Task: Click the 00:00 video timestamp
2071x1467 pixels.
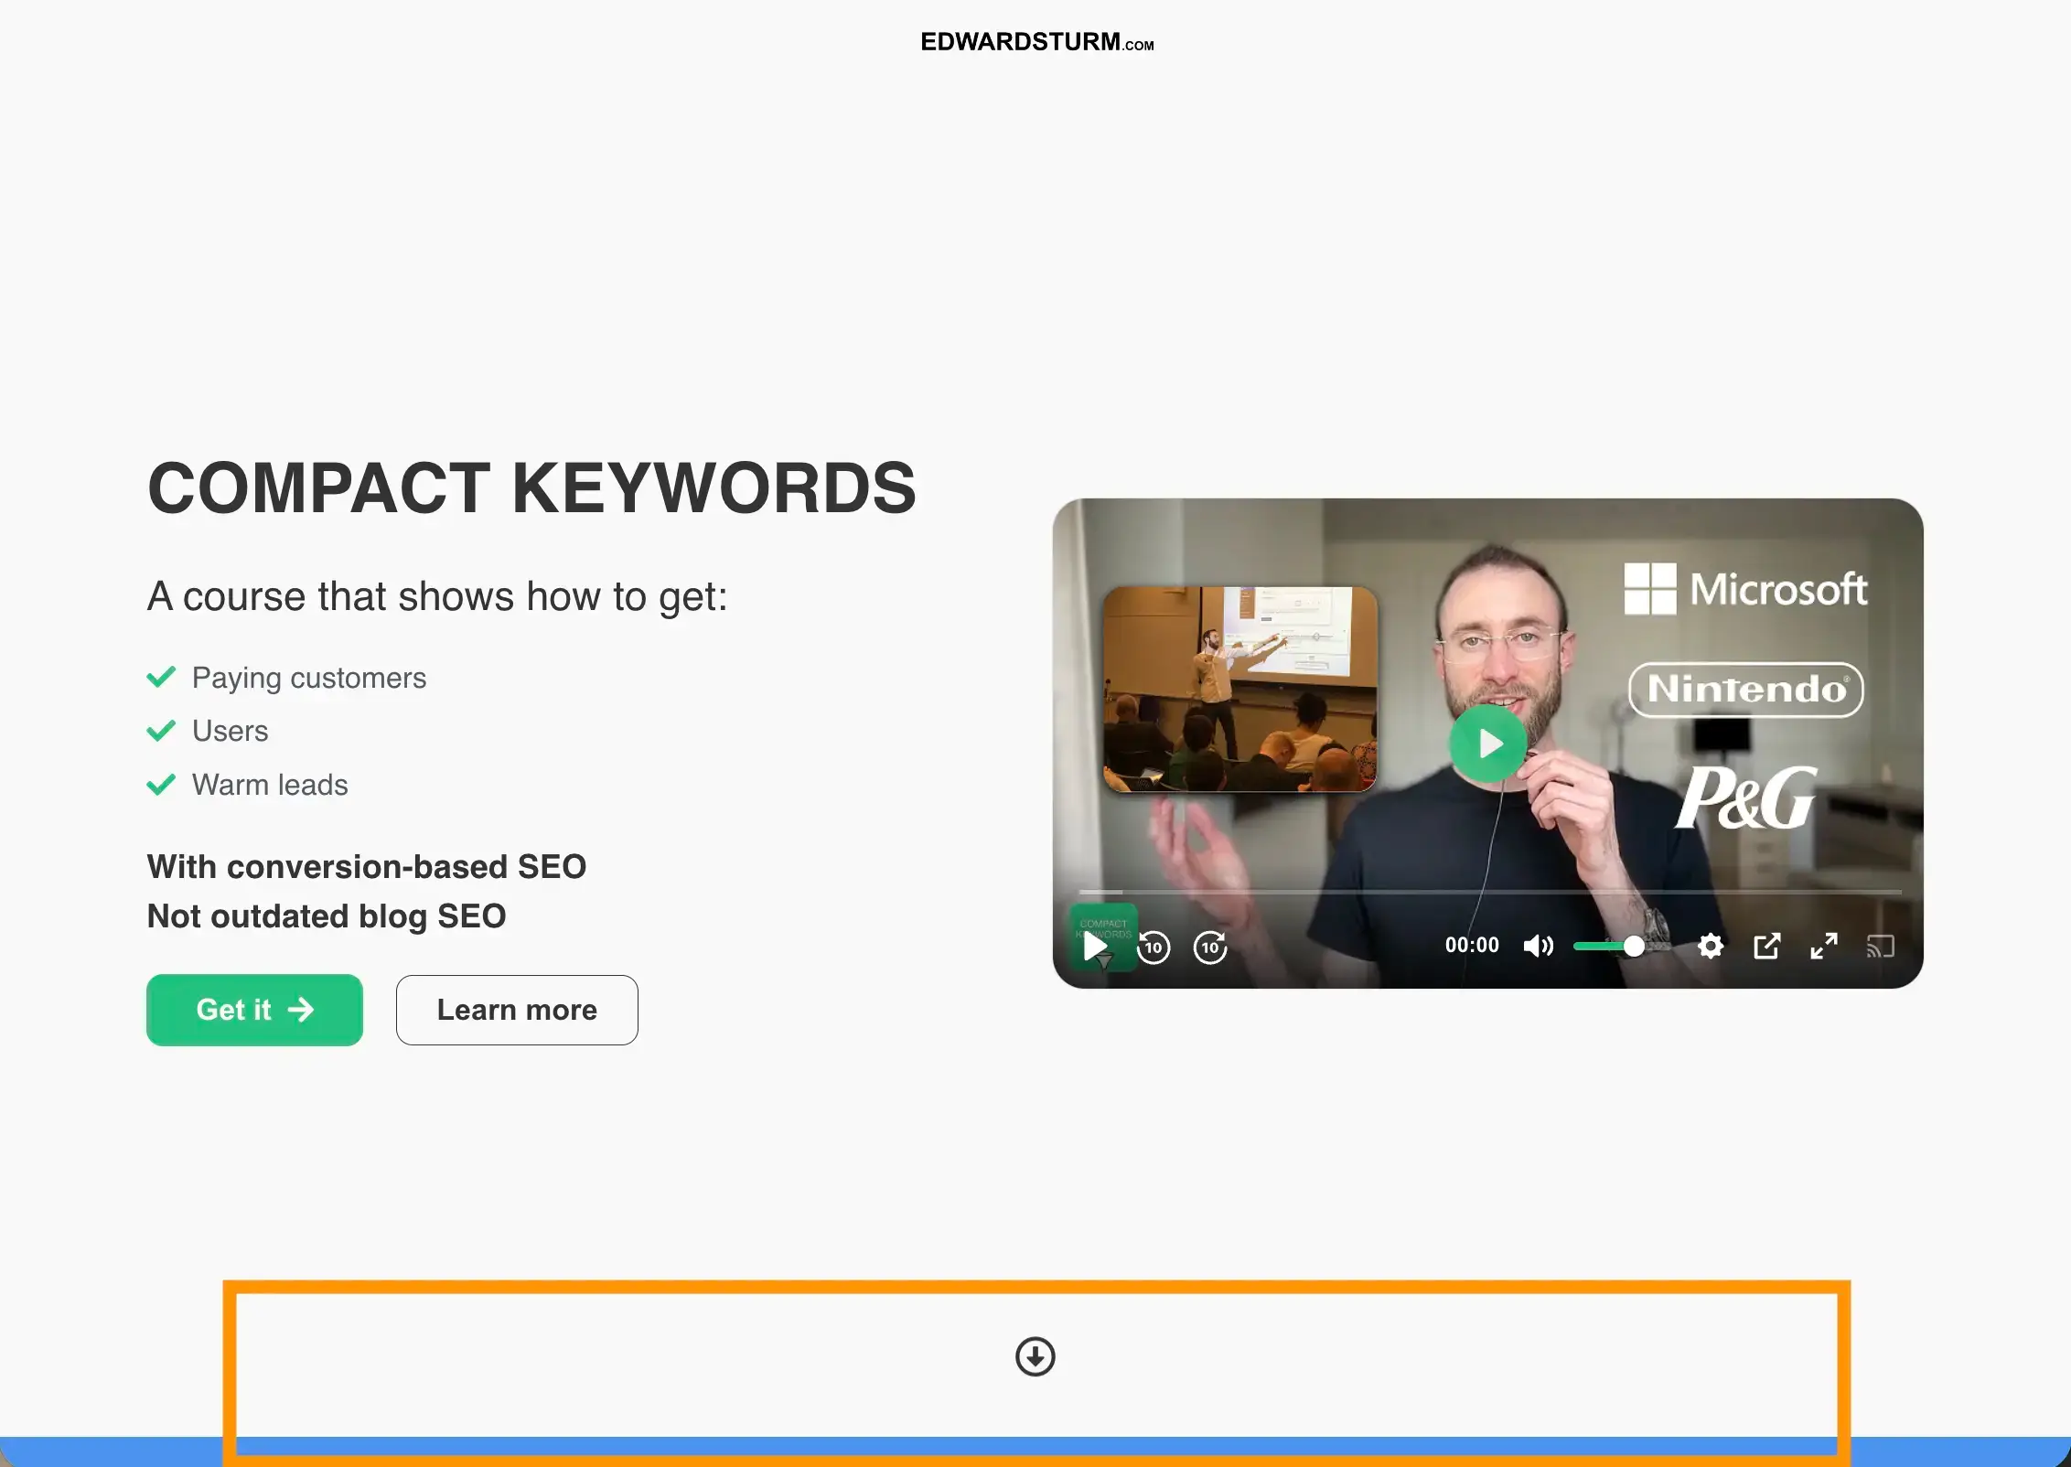Action: click(x=1472, y=946)
